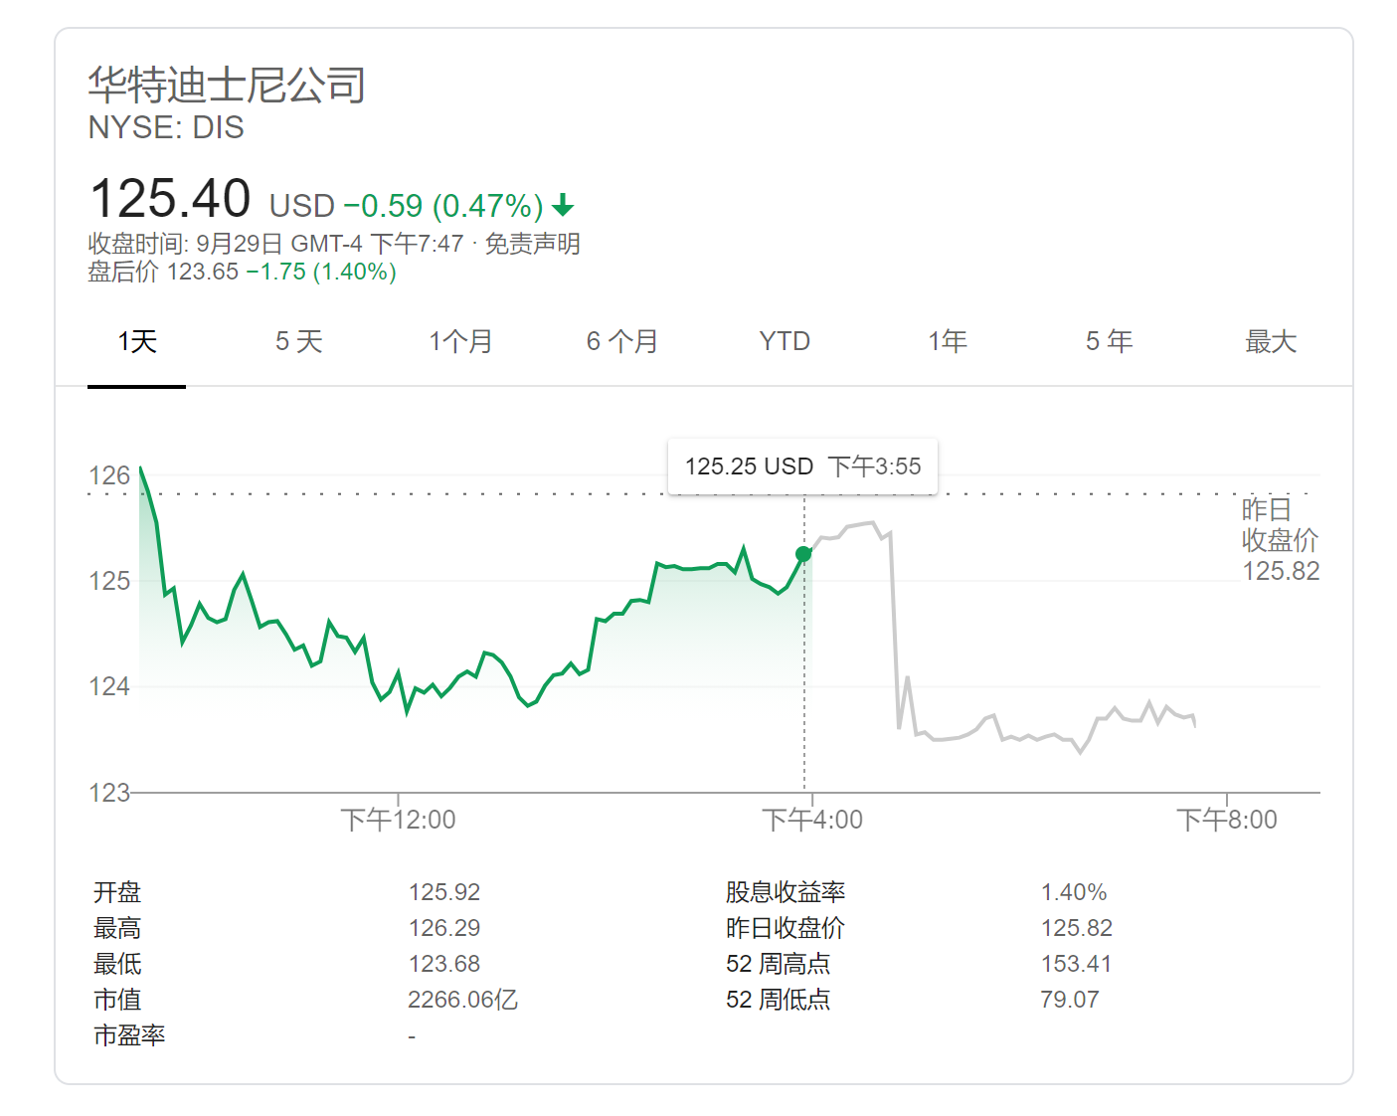Click the 125.25 USD tooltip box
Screen dimensions: 1397x1116
[802, 466]
